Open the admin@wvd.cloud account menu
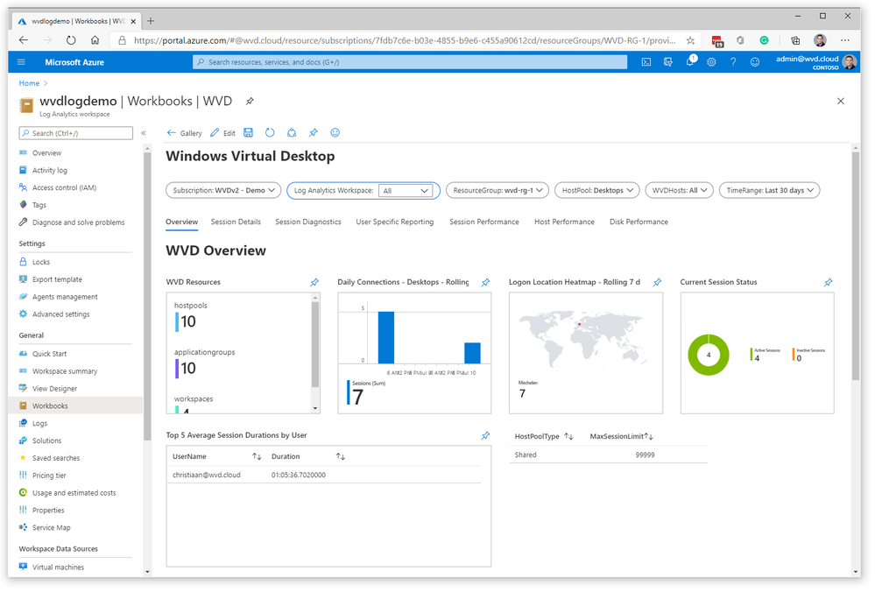 [x=816, y=62]
